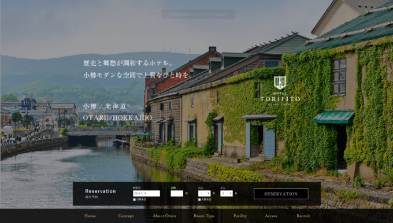Open the Concept menu item
393x223 pixels.
(x=126, y=216)
